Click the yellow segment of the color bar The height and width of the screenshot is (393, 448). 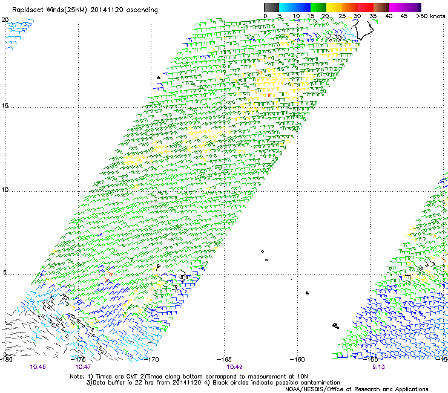[x=334, y=7]
